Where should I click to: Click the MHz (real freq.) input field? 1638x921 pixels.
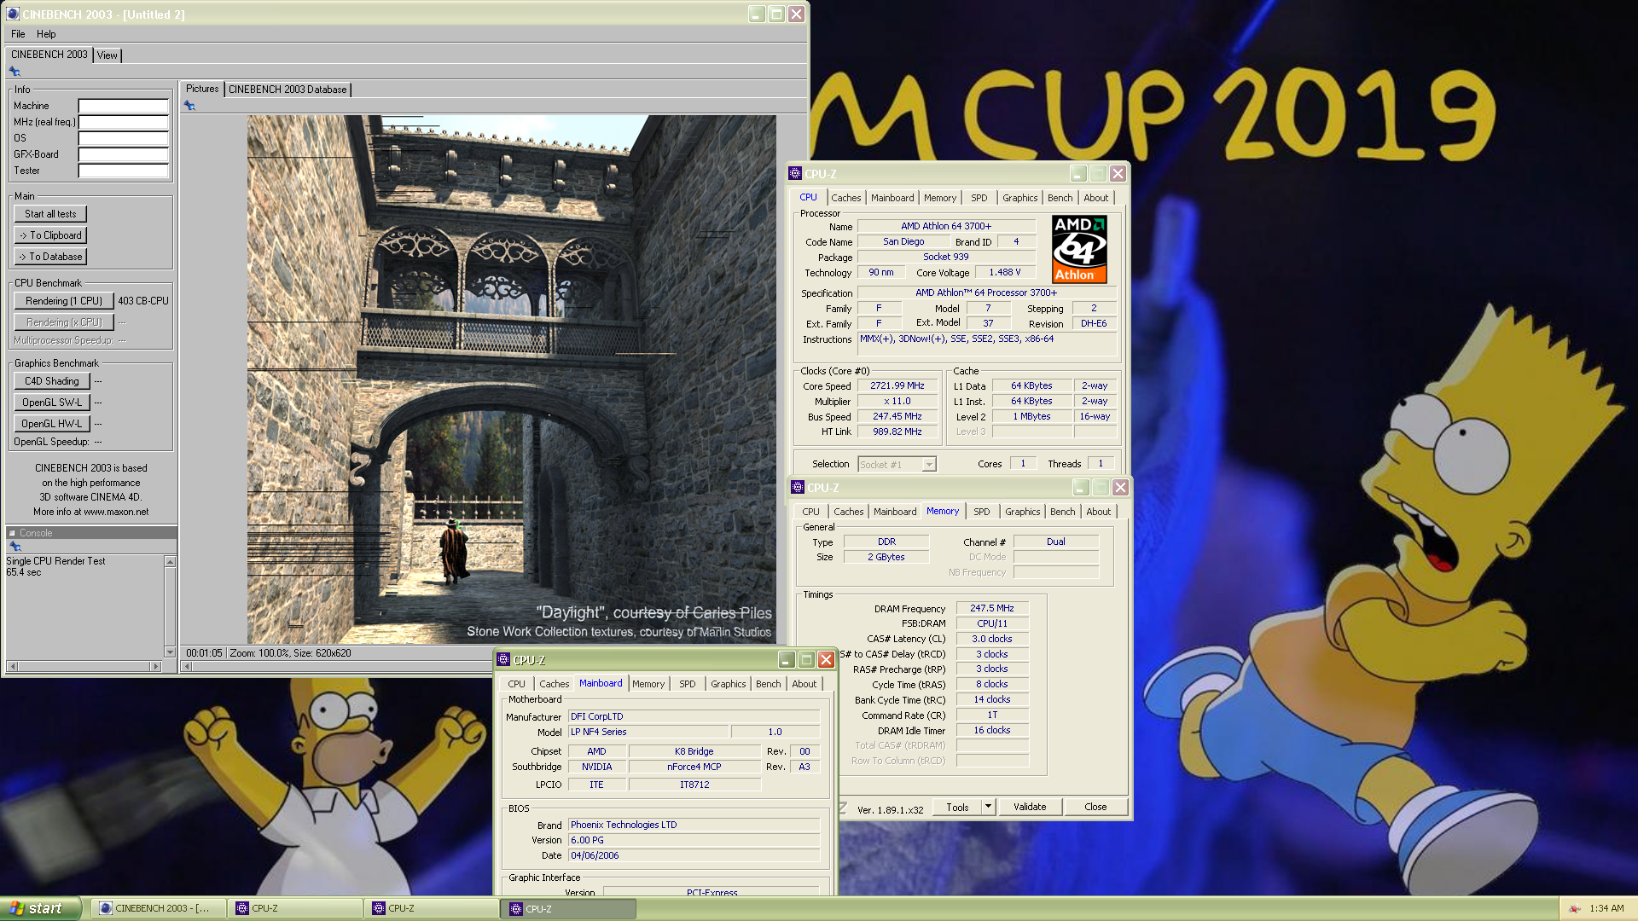click(x=124, y=122)
